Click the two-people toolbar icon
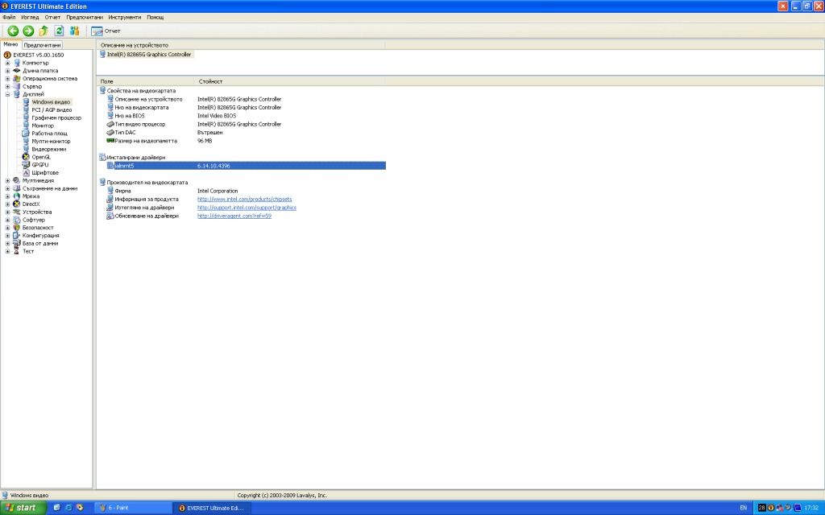This screenshot has width=825, height=515. pyautogui.click(x=74, y=31)
